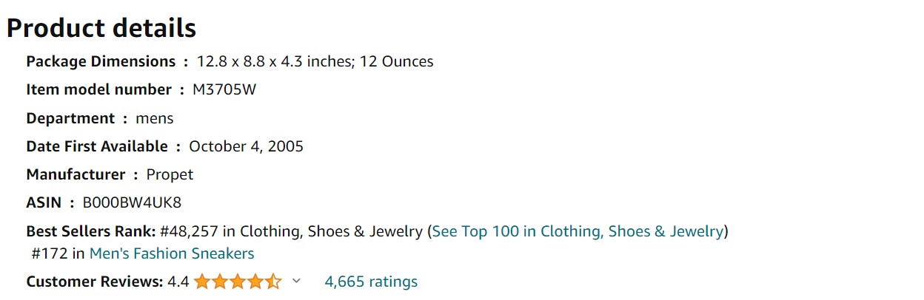The width and height of the screenshot is (924, 300).
Task: Click the Department label
Action: click(x=71, y=118)
